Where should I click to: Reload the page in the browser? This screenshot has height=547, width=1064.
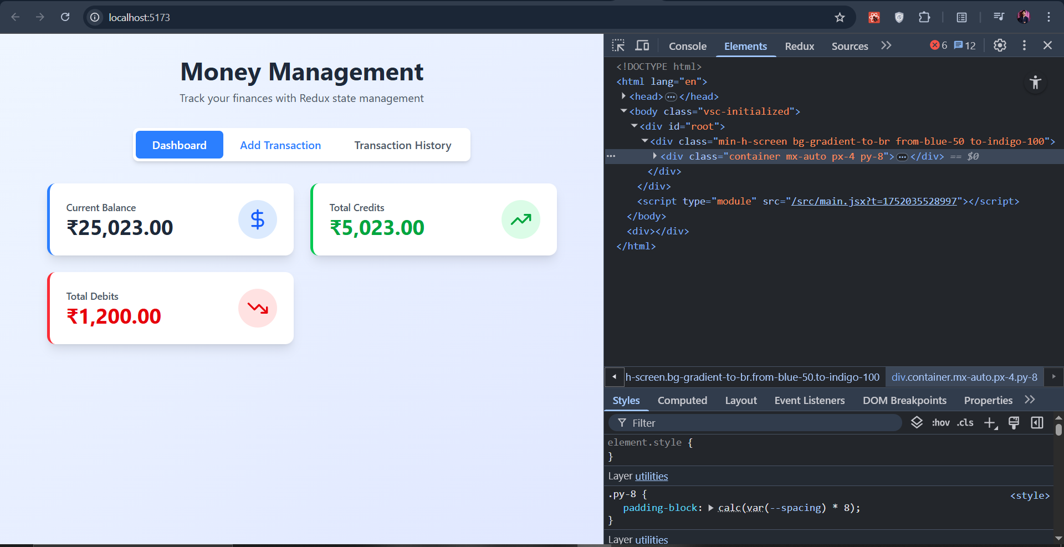65,17
